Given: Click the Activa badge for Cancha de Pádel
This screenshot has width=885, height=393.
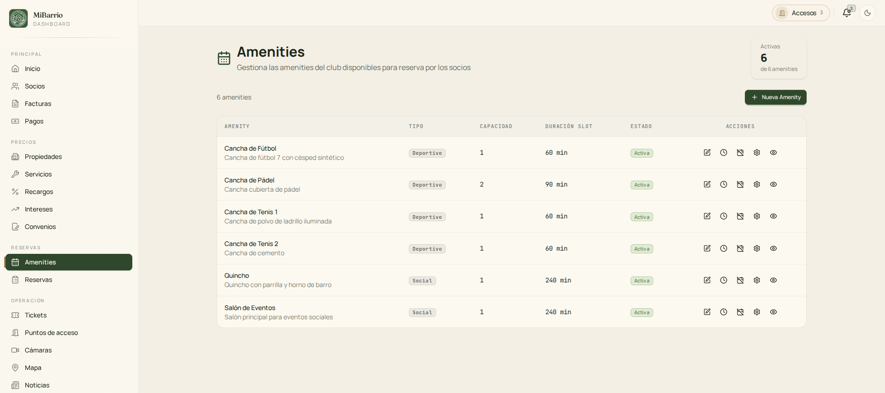Looking at the screenshot, I should (642, 185).
